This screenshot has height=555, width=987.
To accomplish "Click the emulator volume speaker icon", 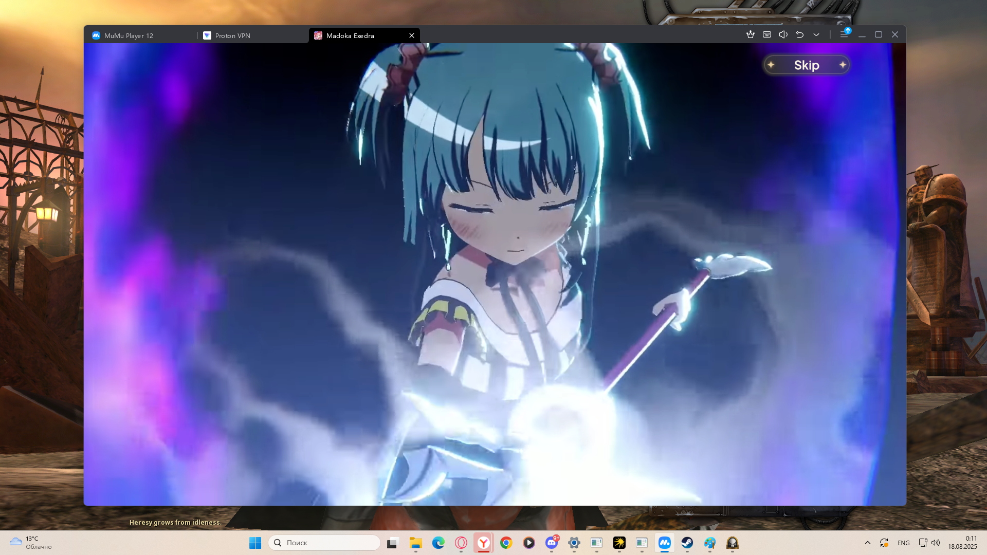I will (783, 34).
